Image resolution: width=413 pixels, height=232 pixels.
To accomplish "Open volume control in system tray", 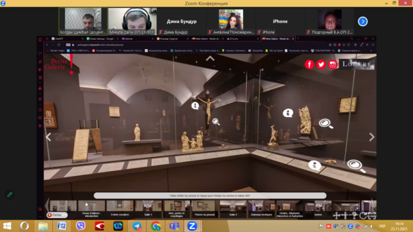I will (x=372, y=226).
